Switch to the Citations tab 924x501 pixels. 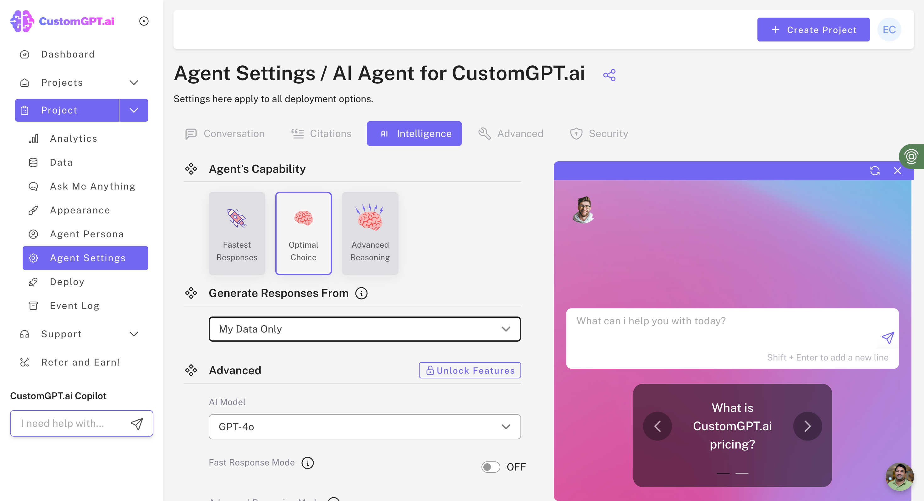322,133
